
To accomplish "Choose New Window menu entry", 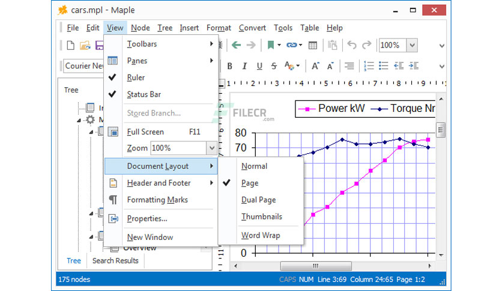I will coord(161,237).
